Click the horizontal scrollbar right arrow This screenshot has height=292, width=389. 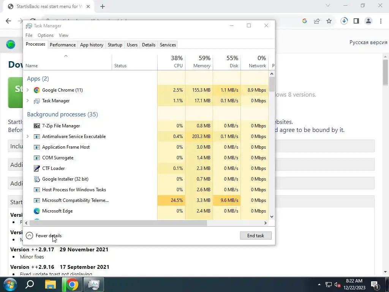tap(266, 223)
